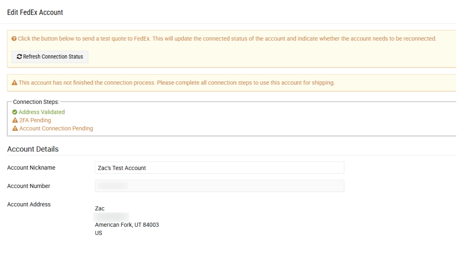Click the refresh arrows icon
Viewport: 470px width, 254px height.
point(19,57)
